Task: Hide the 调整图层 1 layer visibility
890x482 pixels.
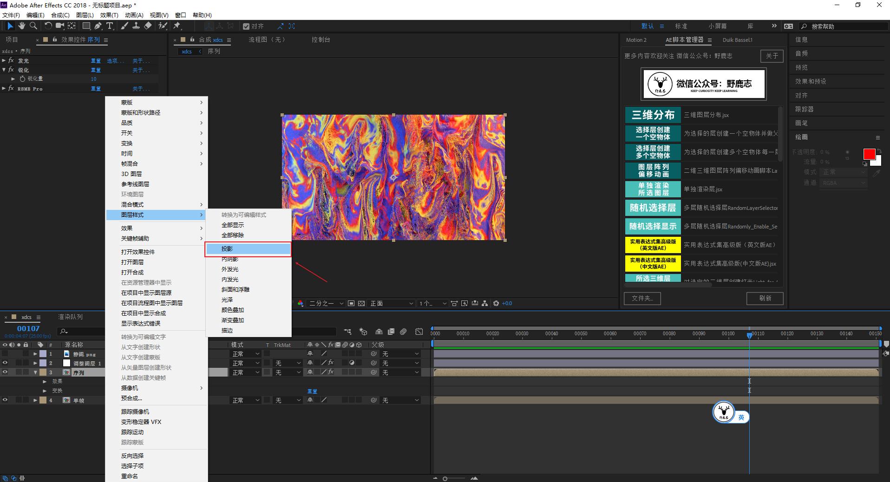Action: click(x=5, y=363)
